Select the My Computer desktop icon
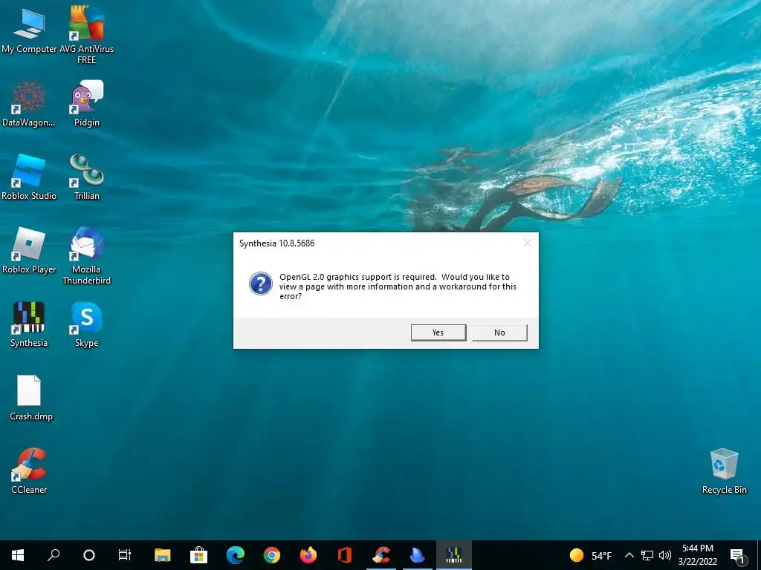Screen dimensions: 761x570 pyautogui.click(x=29, y=30)
